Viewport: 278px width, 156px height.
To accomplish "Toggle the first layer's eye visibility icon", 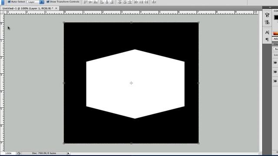I will (x=275, y=63).
